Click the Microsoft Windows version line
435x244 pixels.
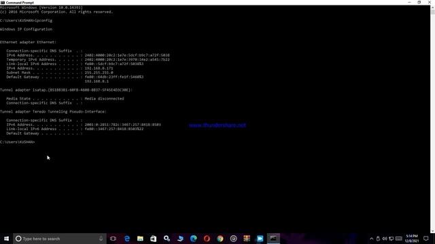pos(41,7)
